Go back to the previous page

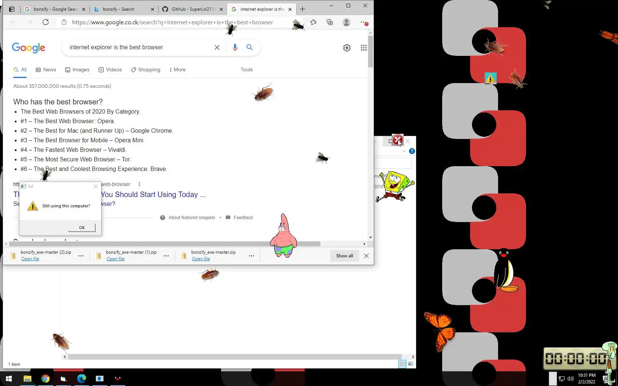pos(13,22)
